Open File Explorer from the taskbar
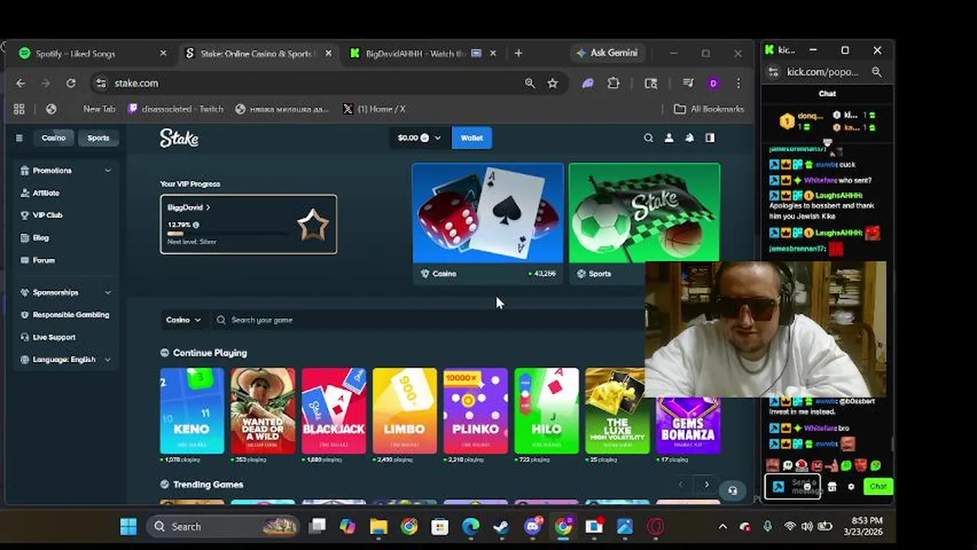The height and width of the screenshot is (550, 977). [x=378, y=526]
